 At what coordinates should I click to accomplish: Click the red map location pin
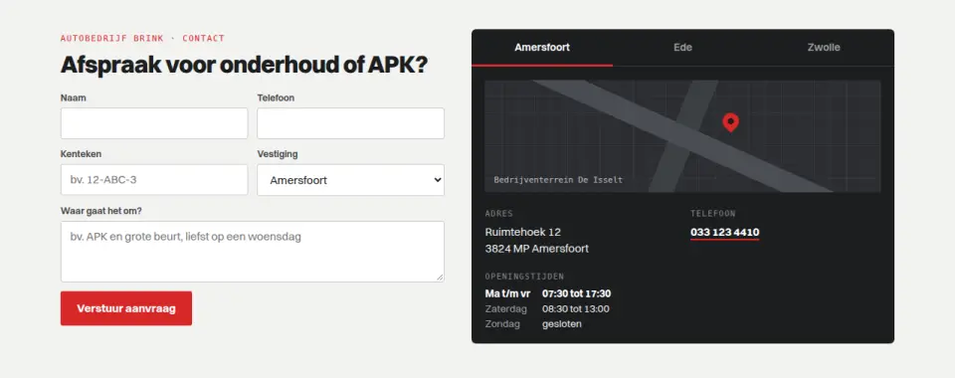point(730,122)
